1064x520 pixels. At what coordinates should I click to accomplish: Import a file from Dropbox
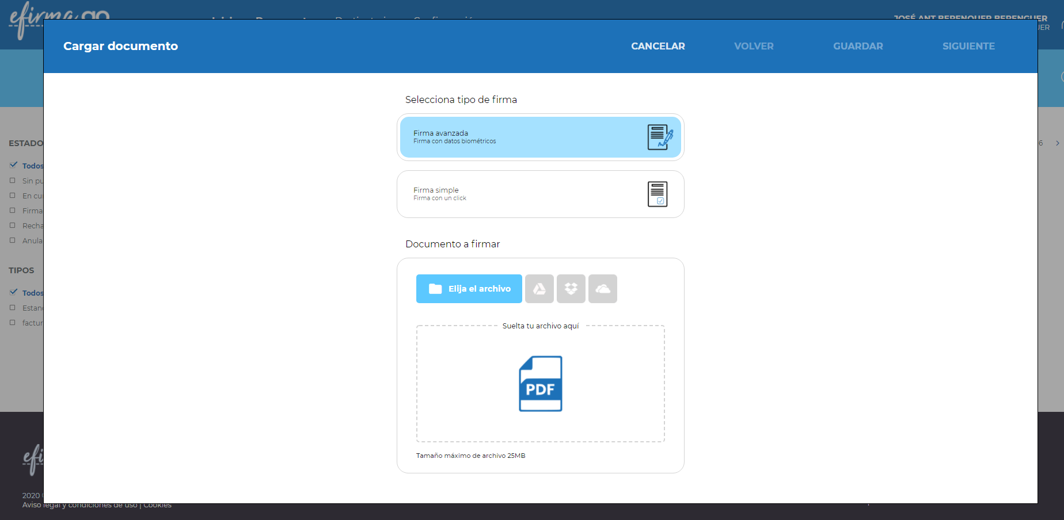point(571,289)
